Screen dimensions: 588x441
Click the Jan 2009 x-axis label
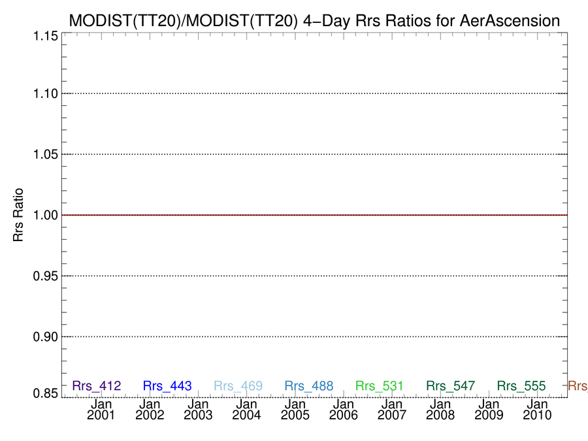(x=489, y=410)
